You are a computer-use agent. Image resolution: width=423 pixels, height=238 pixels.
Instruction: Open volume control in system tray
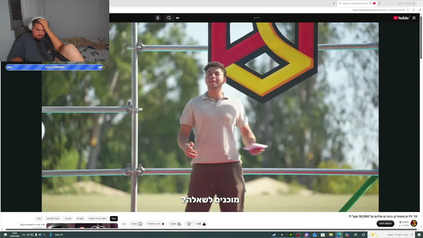coord(28,235)
